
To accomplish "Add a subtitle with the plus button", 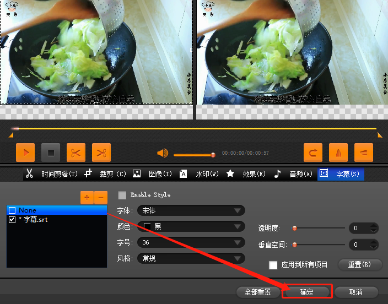I will pyautogui.click(x=87, y=197).
